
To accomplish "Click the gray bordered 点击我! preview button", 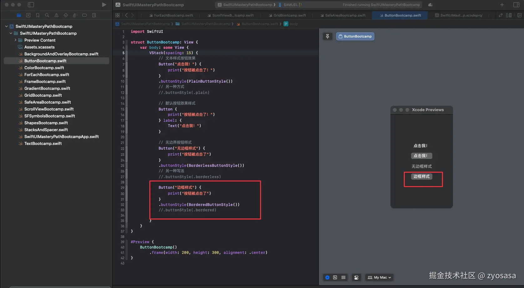I will click(x=421, y=156).
